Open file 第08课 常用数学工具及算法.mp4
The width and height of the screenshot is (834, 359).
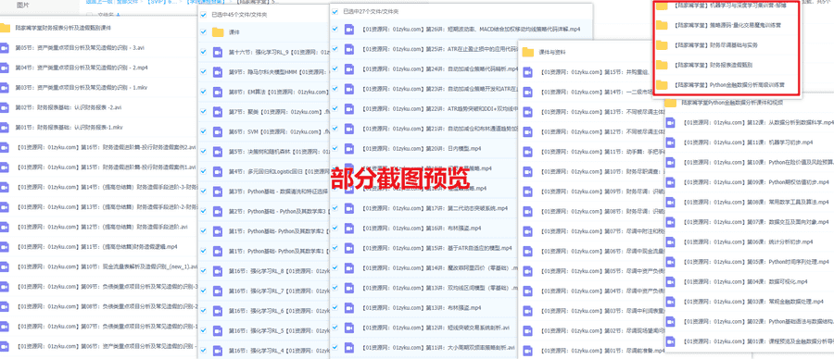(755, 203)
